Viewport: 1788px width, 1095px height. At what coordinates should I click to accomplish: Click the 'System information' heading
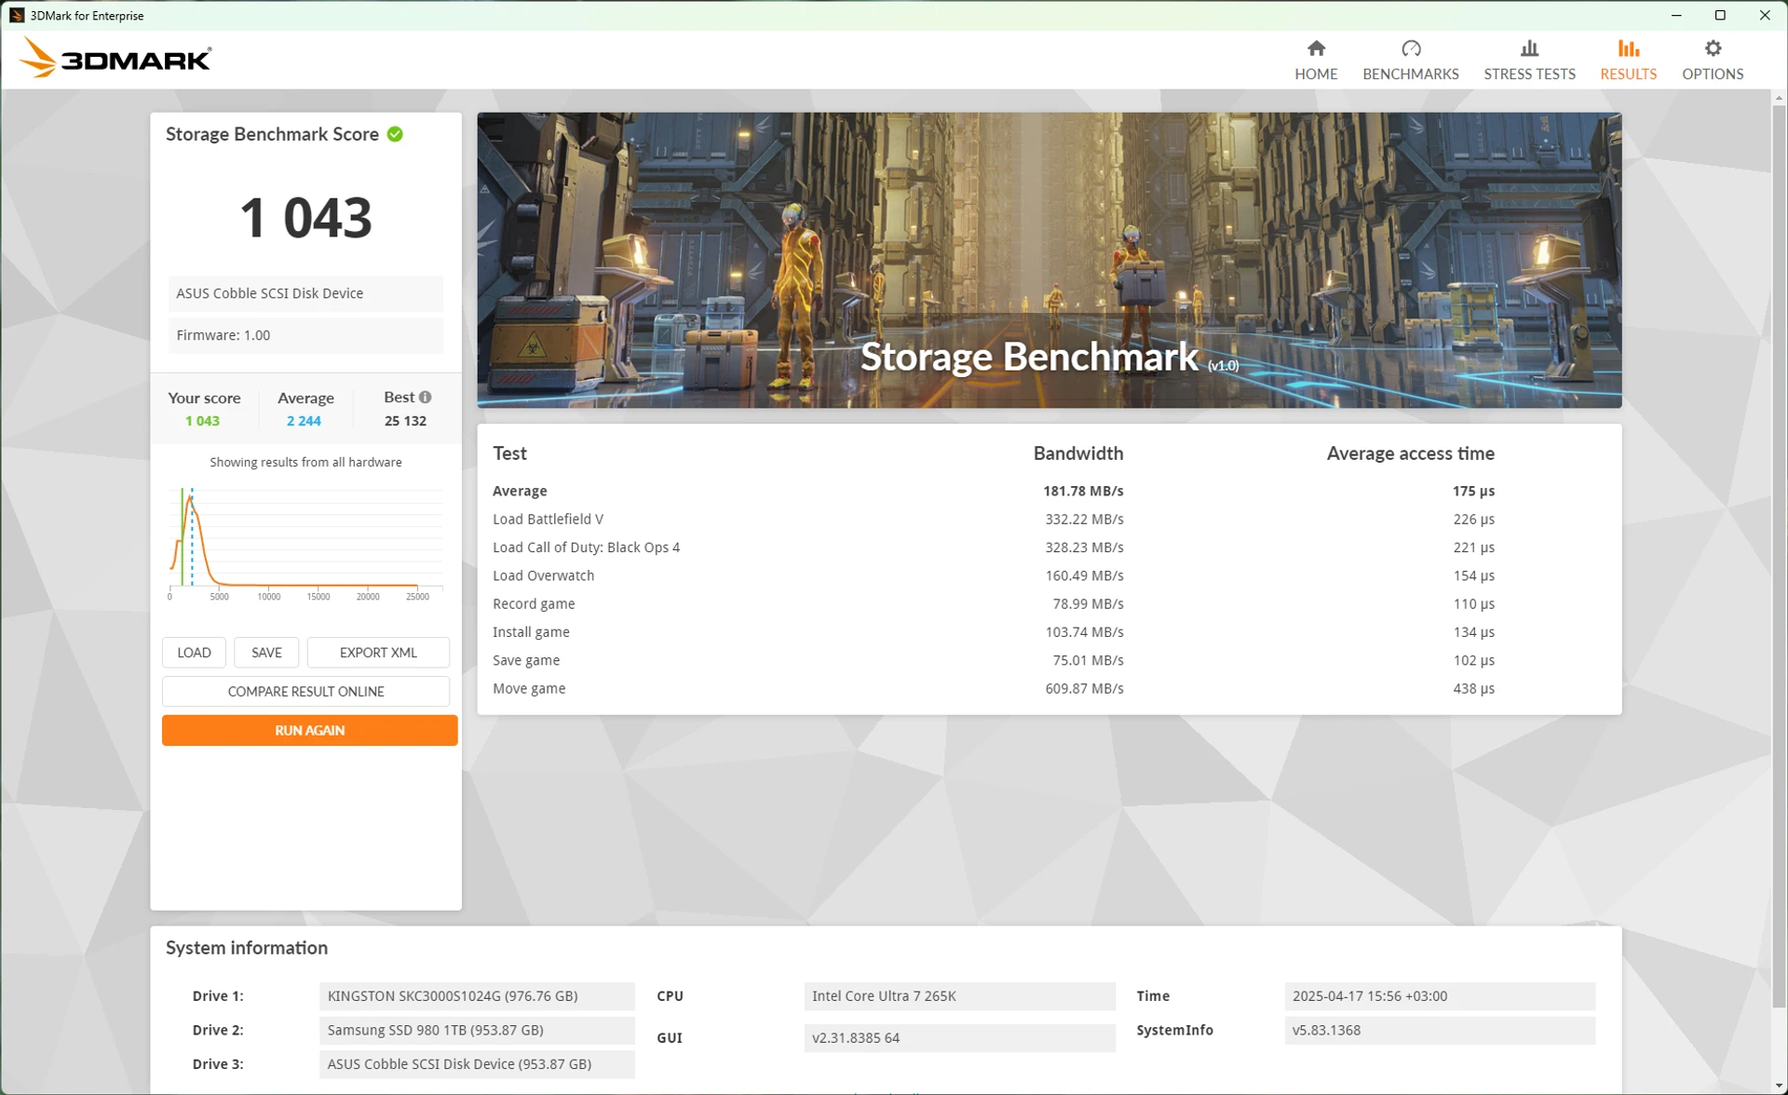pyautogui.click(x=247, y=948)
